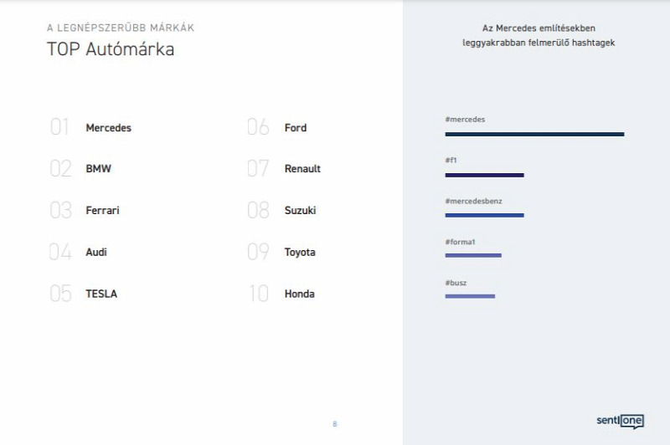Select the brand name Ferrari

(x=102, y=210)
